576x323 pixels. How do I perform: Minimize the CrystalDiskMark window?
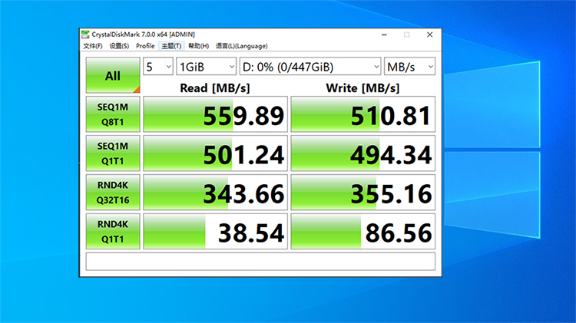pyautogui.click(x=384, y=35)
